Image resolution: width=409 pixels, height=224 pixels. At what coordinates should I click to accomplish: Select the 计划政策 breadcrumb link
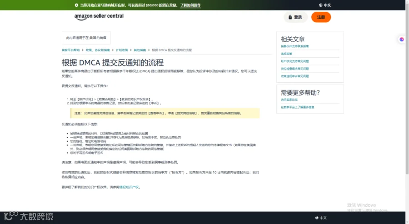tap(122, 50)
